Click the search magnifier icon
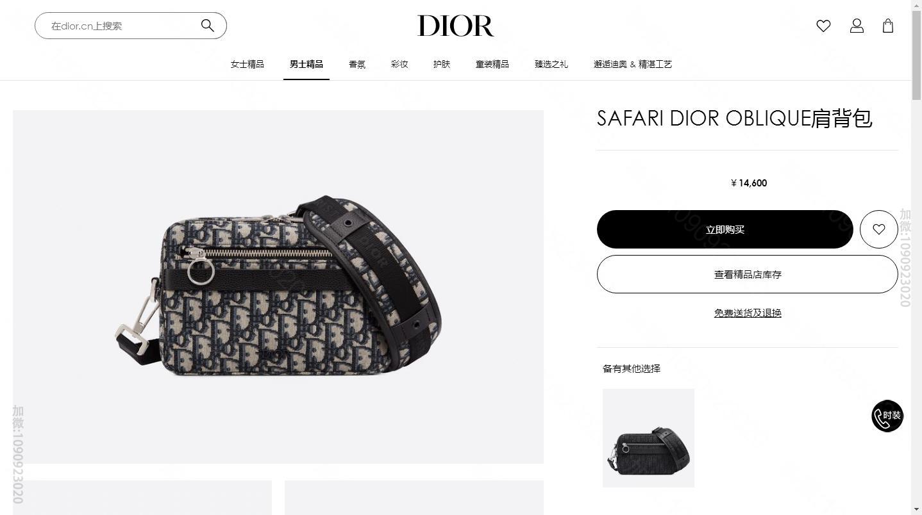 point(207,26)
